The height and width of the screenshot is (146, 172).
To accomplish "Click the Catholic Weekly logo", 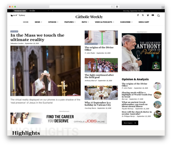I will coord(89,17).
